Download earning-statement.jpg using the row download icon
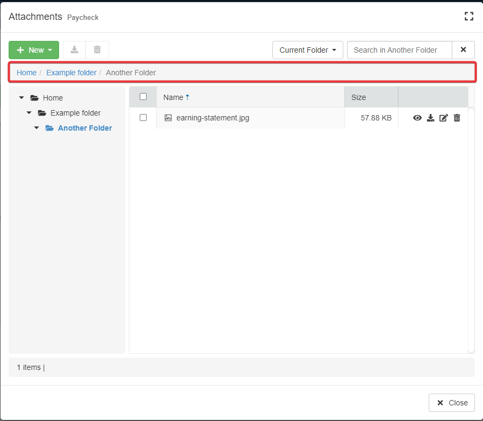 (x=430, y=118)
